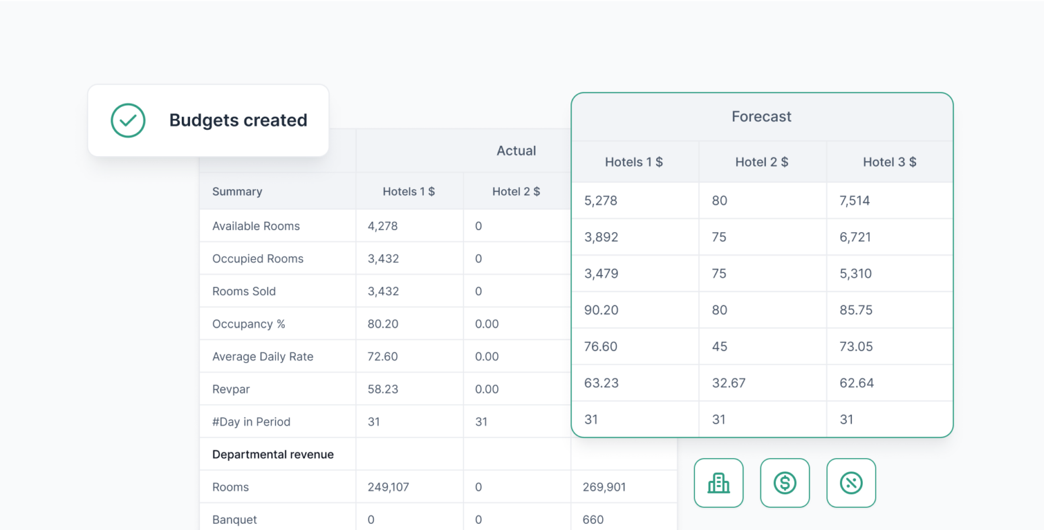Select the Rooms Sold row label
The image size is (1044, 530).
click(x=244, y=291)
